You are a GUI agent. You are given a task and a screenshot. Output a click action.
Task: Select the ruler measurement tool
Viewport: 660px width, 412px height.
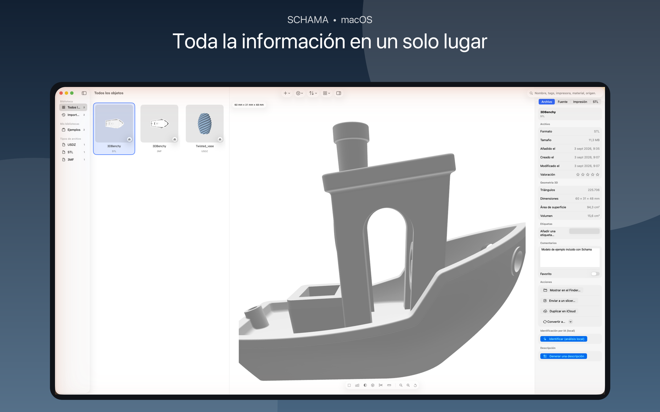(x=389, y=385)
